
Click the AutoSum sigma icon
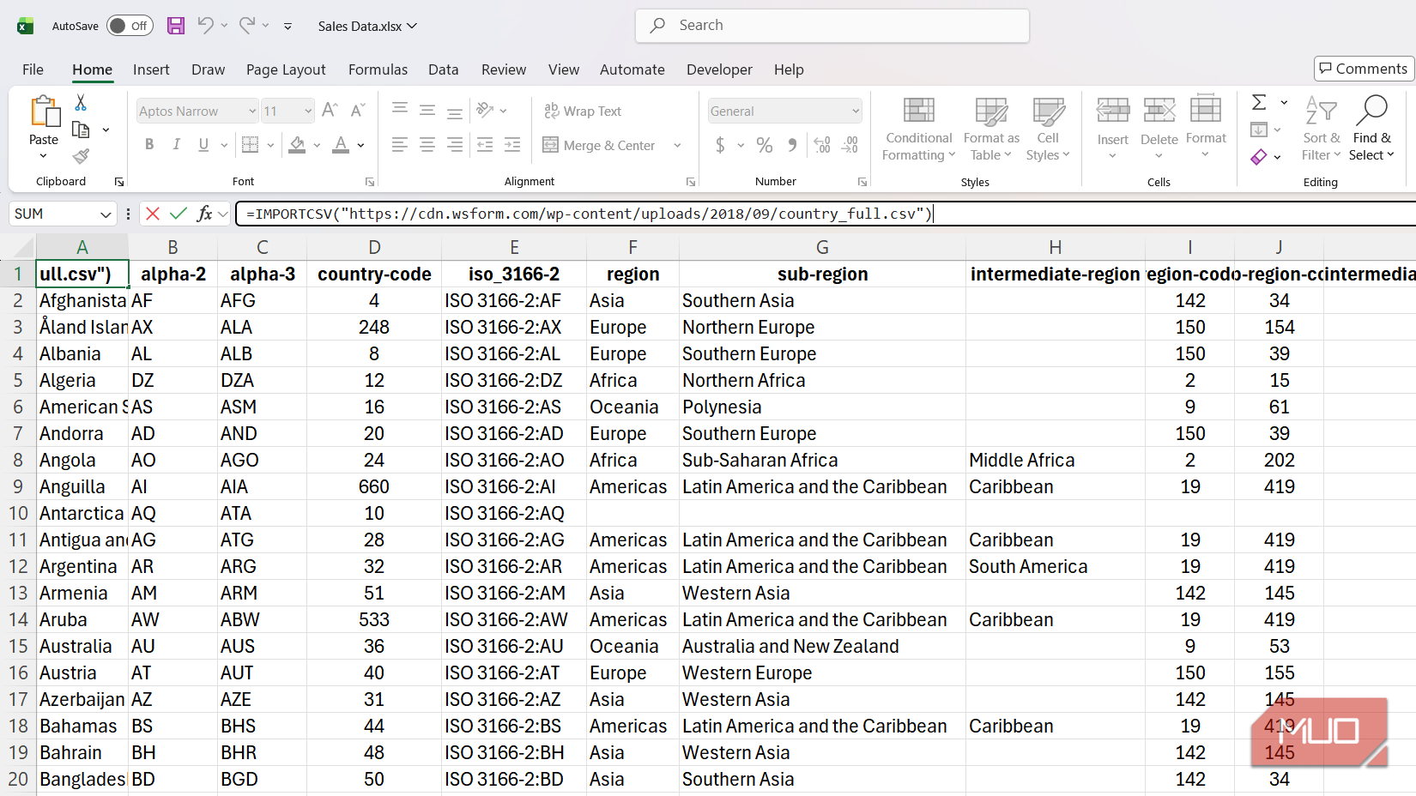point(1259,102)
